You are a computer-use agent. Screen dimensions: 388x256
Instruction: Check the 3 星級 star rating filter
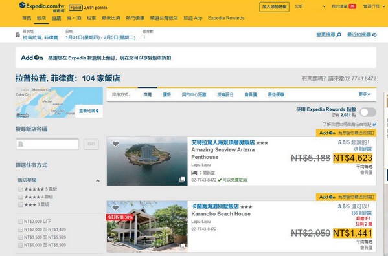click(21, 204)
